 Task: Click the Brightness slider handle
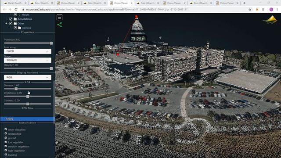[28, 97]
